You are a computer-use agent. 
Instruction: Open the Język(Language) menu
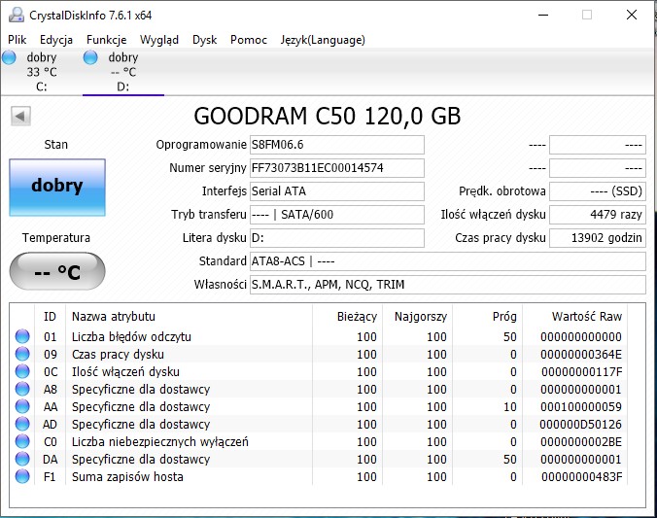point(323,40)
